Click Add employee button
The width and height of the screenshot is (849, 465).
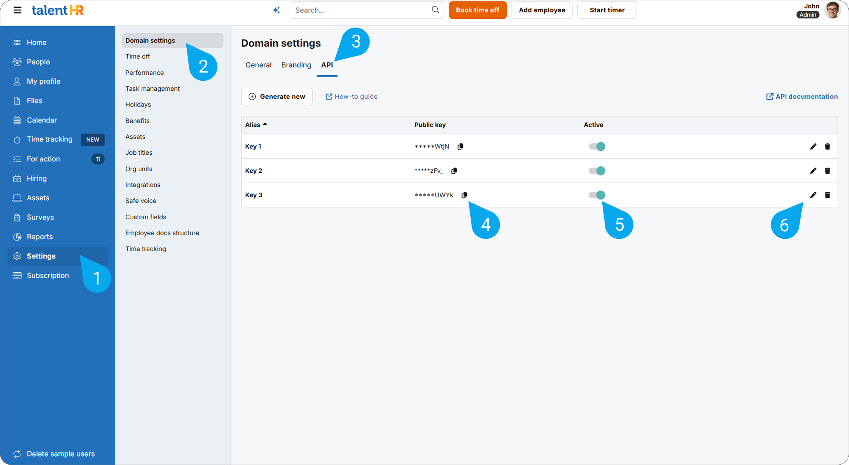pyautogui.click(x=542, y=10)
